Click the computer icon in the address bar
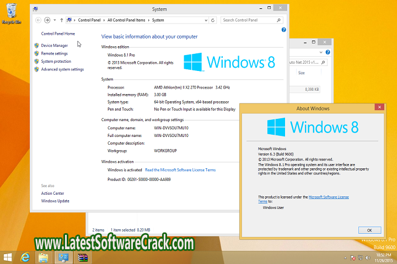 [69, 20]
